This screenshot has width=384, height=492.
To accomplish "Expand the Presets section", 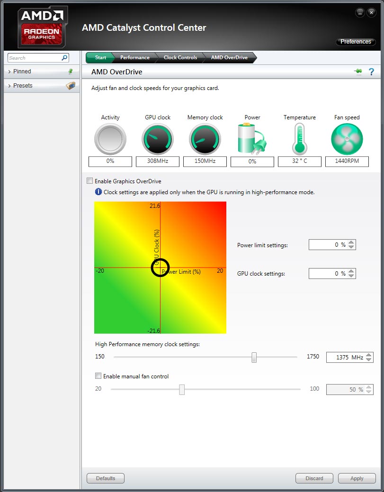I will pos(9,86).
